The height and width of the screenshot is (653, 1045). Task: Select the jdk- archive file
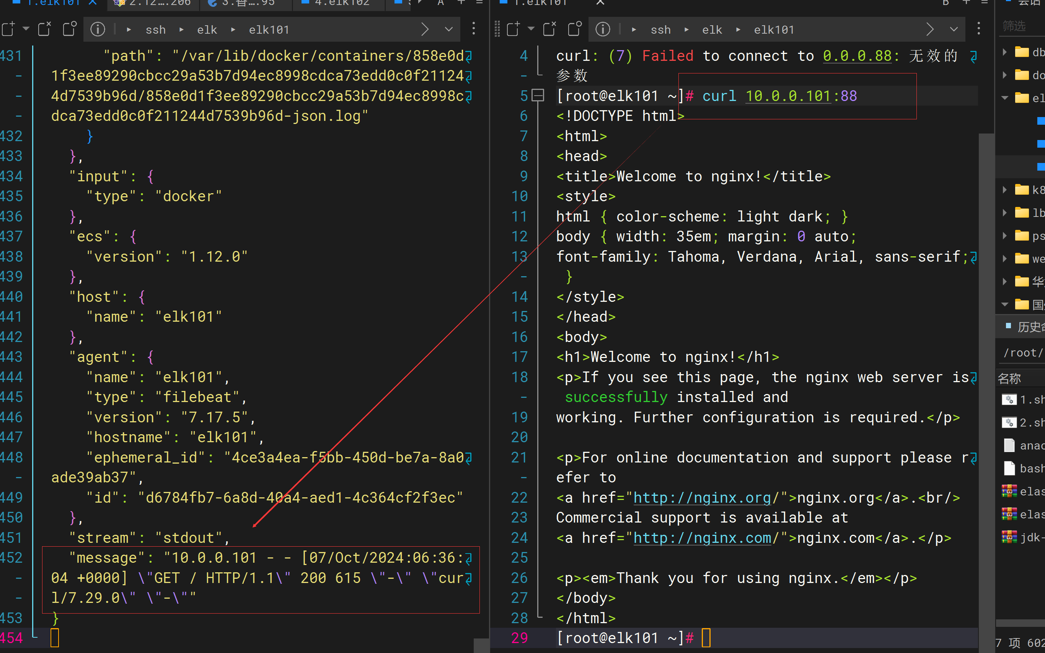point(1024,537)
